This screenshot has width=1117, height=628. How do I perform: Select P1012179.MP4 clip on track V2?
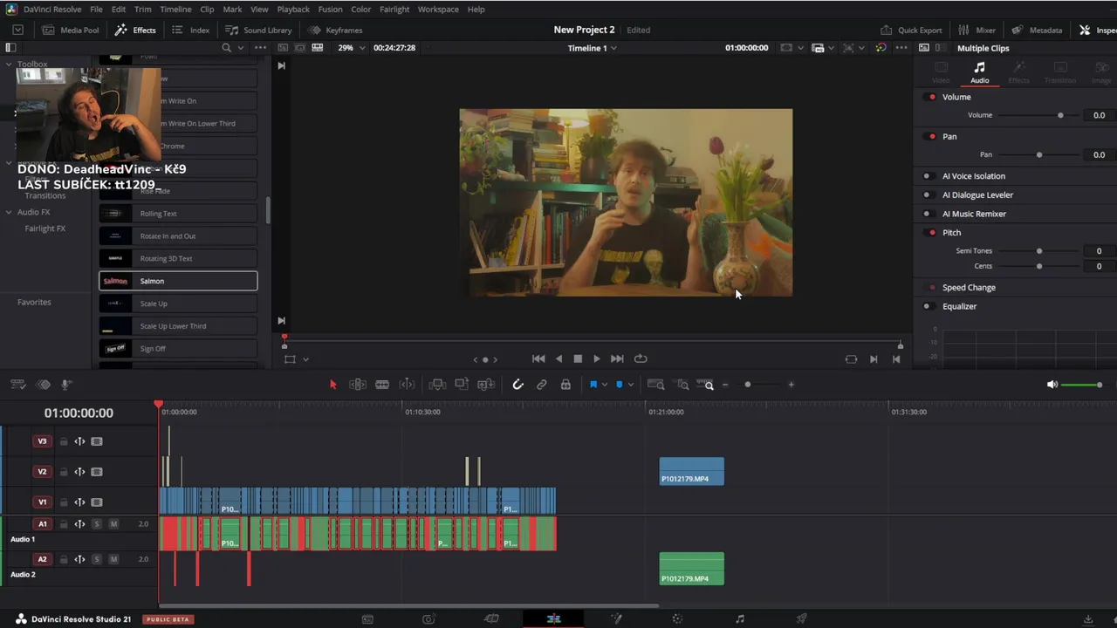pyautogui.click(x=691, y=472)
